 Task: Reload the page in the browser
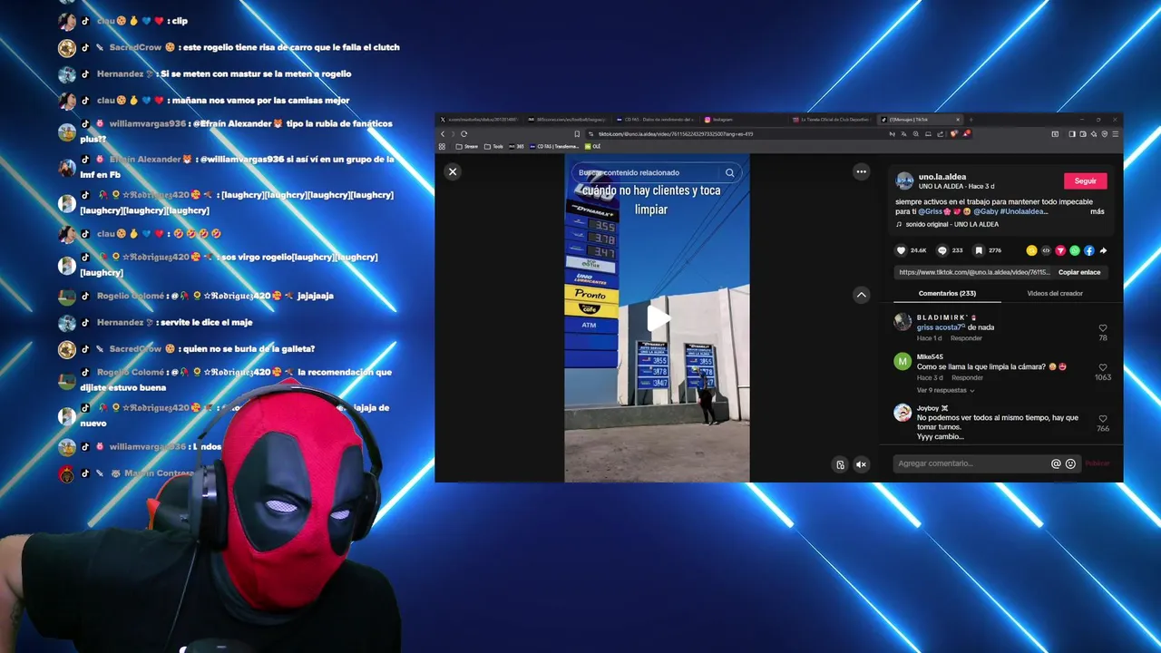point(463,133)
